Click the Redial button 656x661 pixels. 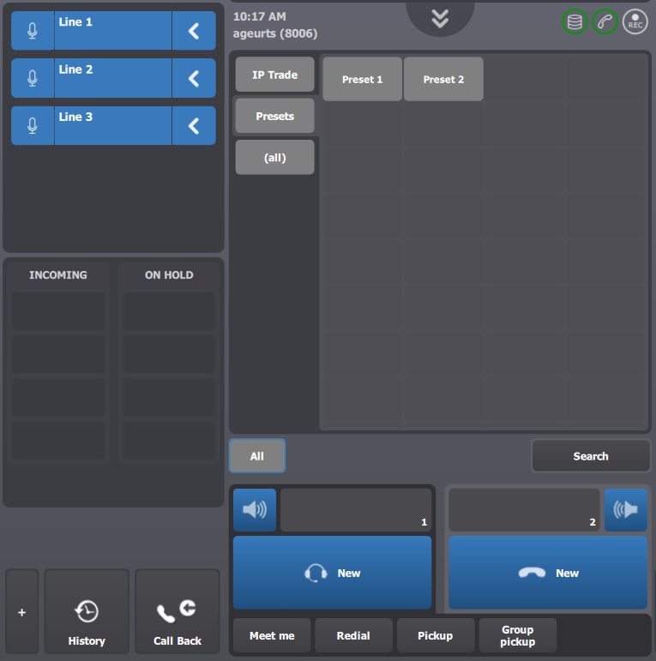coord(353,635)
